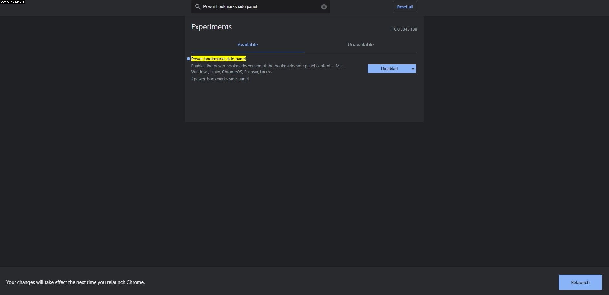Follow the #power-bookmarks-side-panel anchor link
The image size is (609, 295).
[220, 79]
